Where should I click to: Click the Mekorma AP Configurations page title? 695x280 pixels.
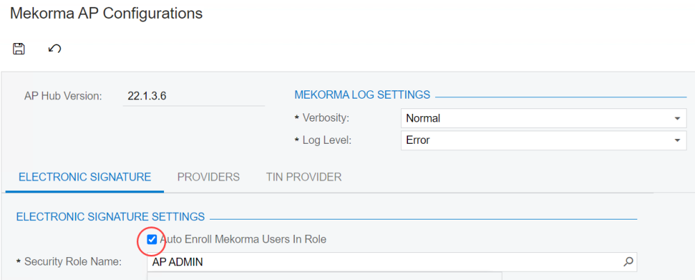coord(106,13)
